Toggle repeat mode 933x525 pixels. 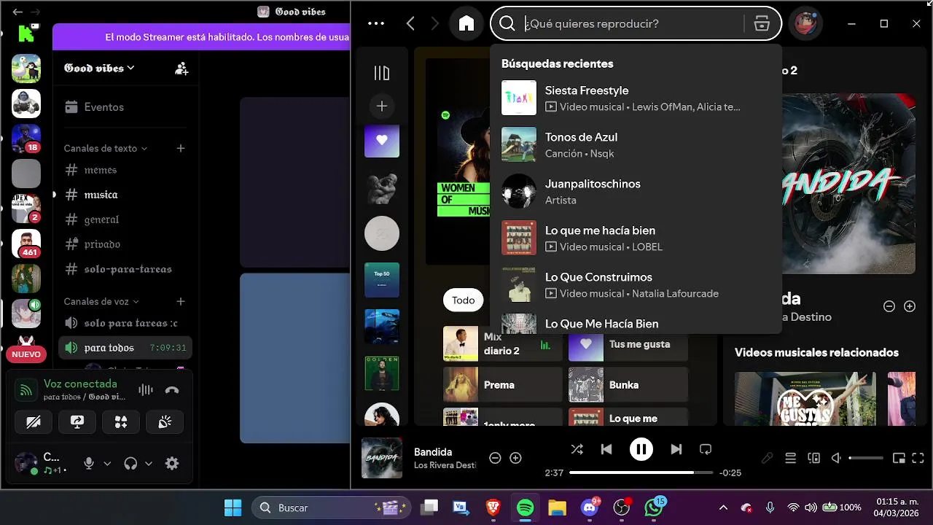click(x=705, y=449)
